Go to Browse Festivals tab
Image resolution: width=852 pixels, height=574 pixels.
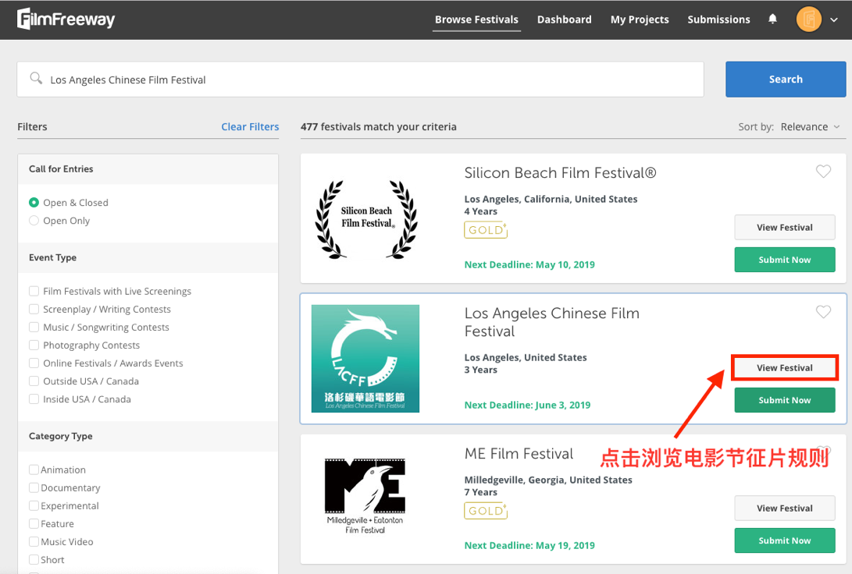(x=476, y=19)
